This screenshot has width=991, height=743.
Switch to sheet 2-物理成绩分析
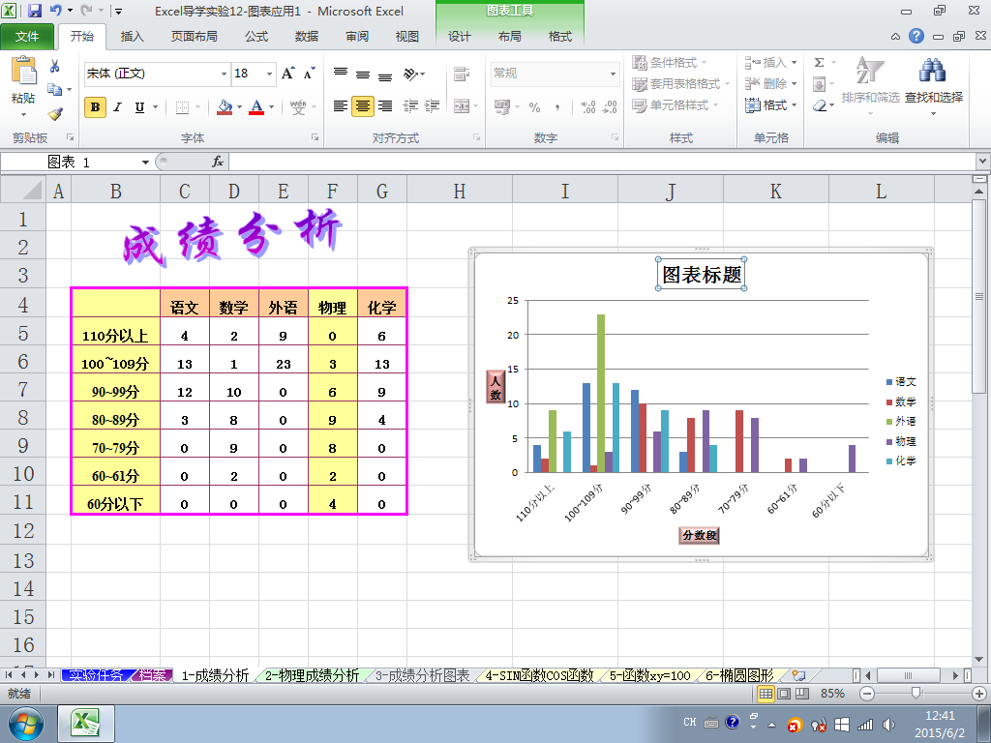point(312,675)
